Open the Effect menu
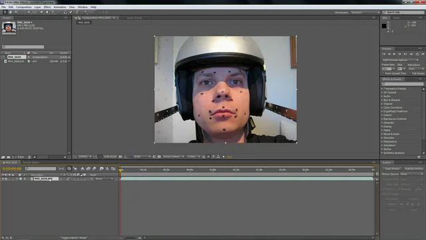Screen dimensions: 426x240 (x=47, y=7)
